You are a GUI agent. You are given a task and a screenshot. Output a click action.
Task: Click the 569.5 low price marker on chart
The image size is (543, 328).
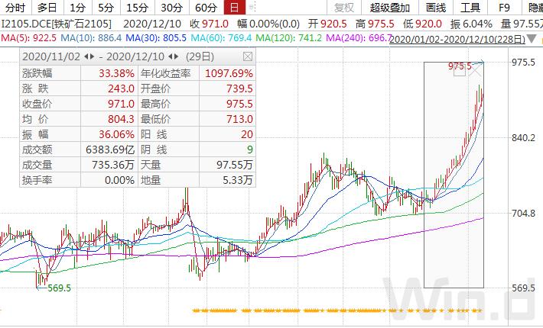point(59,288)
